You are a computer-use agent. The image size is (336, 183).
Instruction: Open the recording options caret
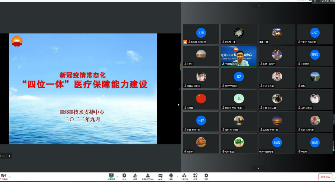point(177,177)
